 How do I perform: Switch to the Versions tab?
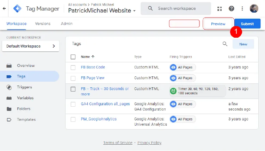pyautogui.click(x=43, y=24)
